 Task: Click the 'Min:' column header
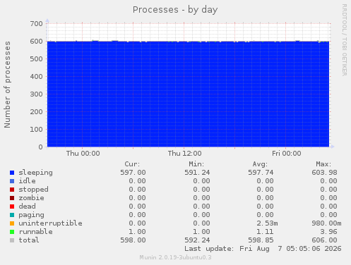tap(196, 164)
